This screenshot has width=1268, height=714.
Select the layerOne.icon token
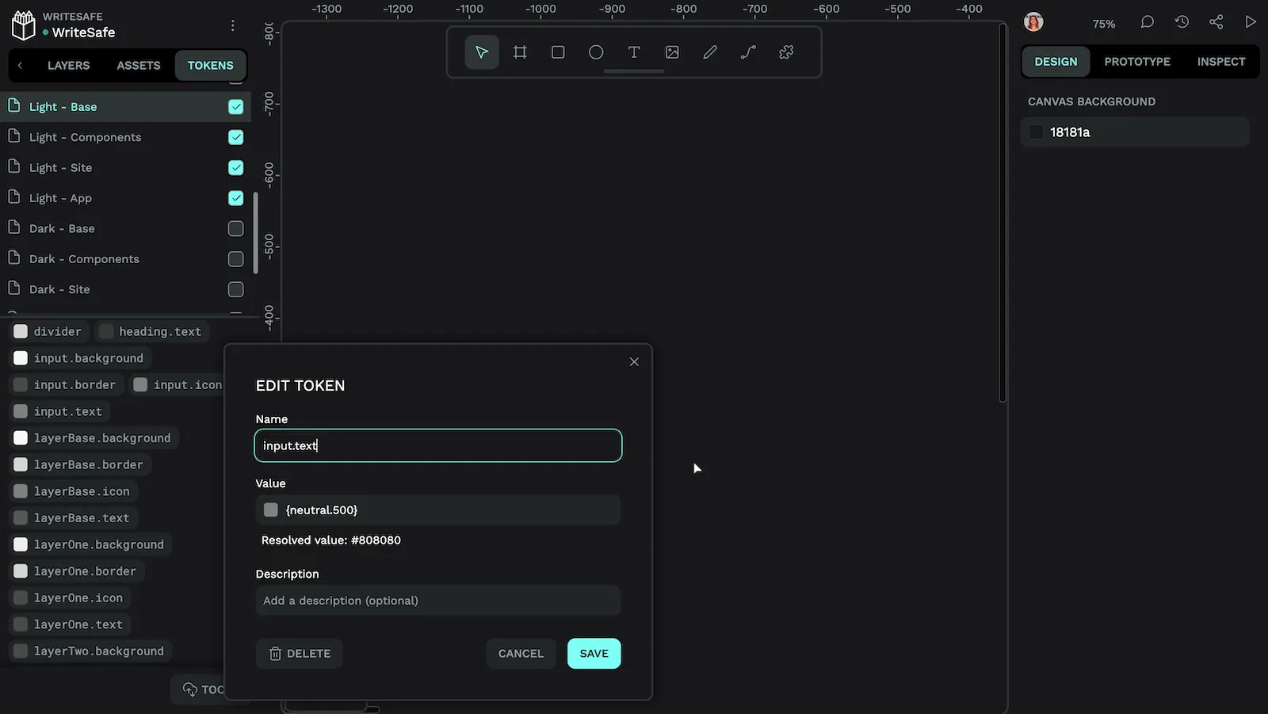click(x=70, y=598)
